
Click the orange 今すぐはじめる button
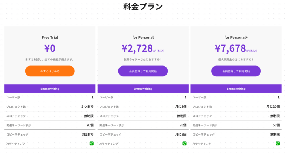coord(50,71)
